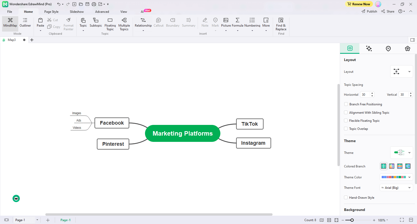Switch to Outliner mode
Screen dimensions: 417x224
[25, 22]
